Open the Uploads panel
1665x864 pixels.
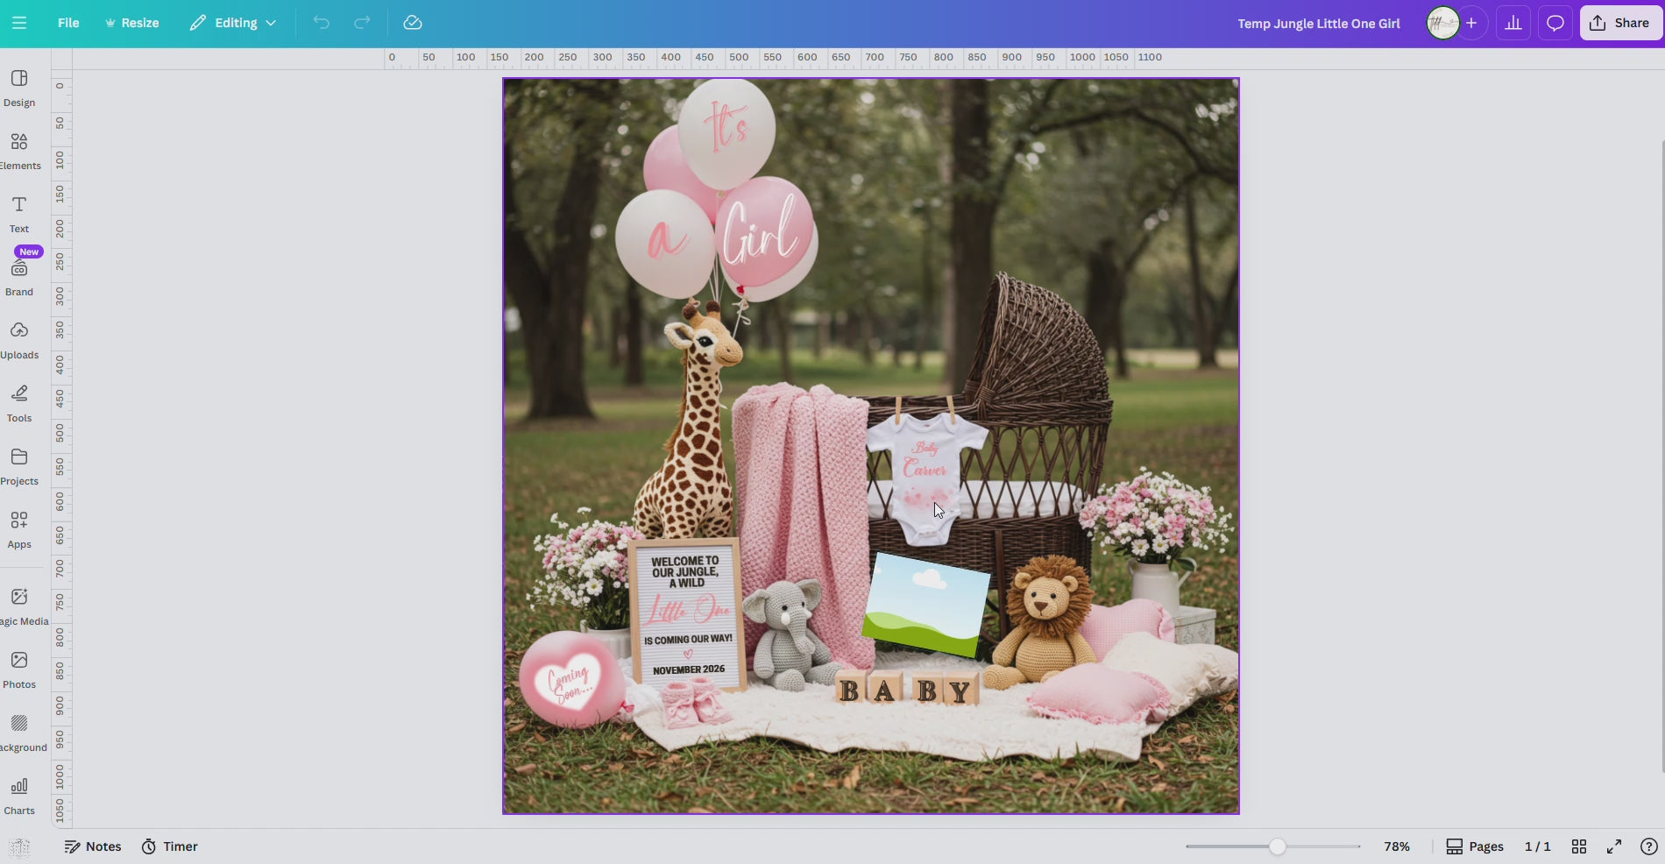[18, 339]
